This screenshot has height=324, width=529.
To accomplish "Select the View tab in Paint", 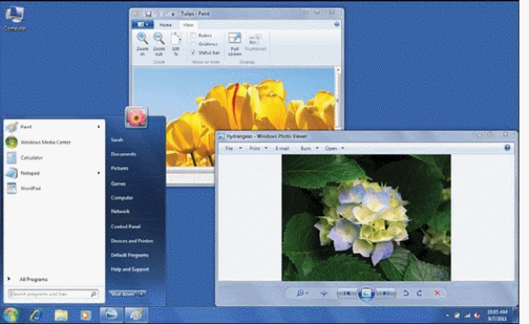I will point(188,25).
